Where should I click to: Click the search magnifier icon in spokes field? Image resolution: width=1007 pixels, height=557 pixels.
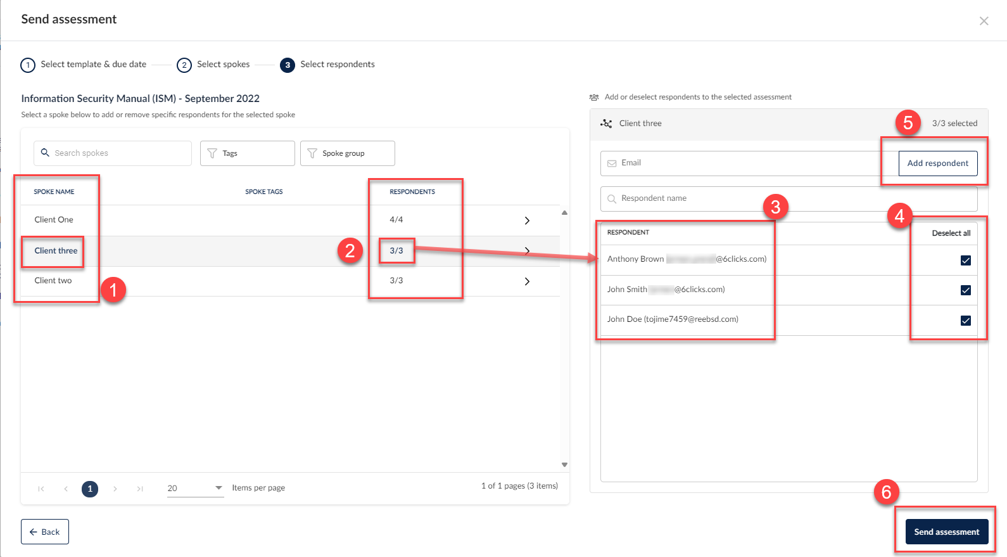(45, 153)
